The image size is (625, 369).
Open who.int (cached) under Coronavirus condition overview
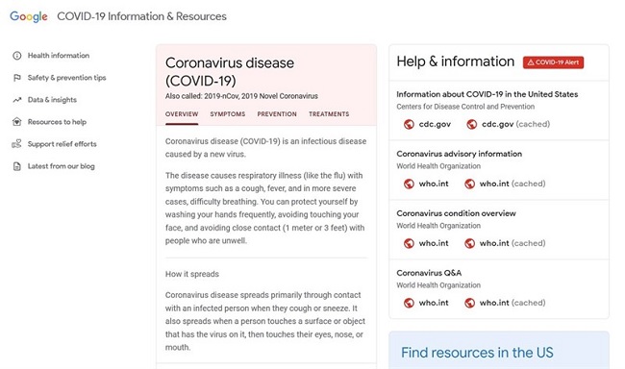tap(512, 243)
